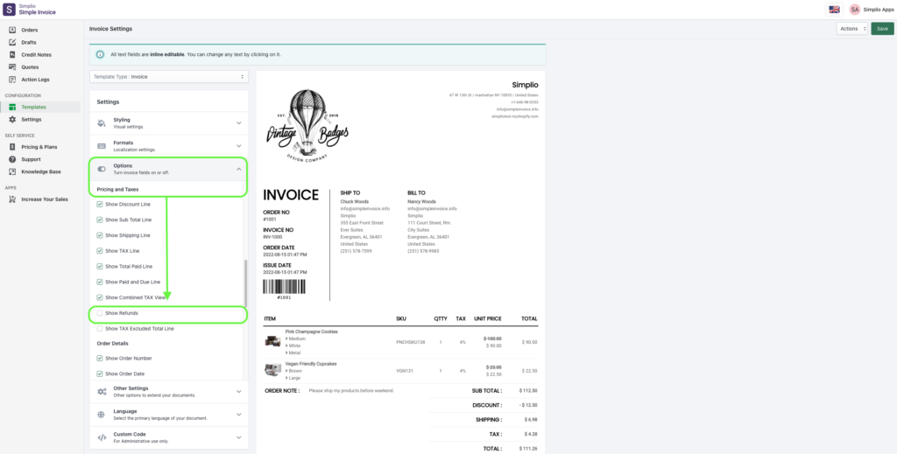
Task: Click the UK flag language icon
Action: (834, 9)
